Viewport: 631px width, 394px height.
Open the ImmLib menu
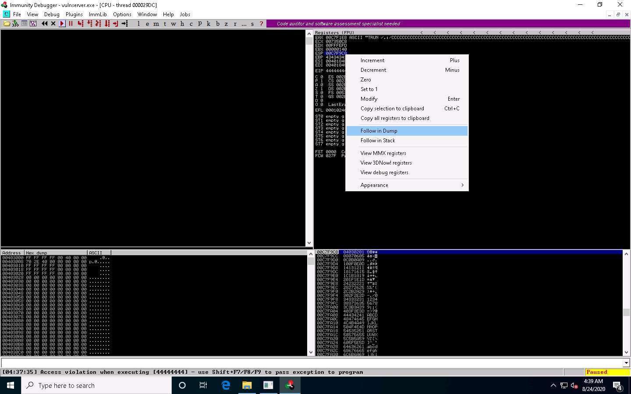coord(98,14)
